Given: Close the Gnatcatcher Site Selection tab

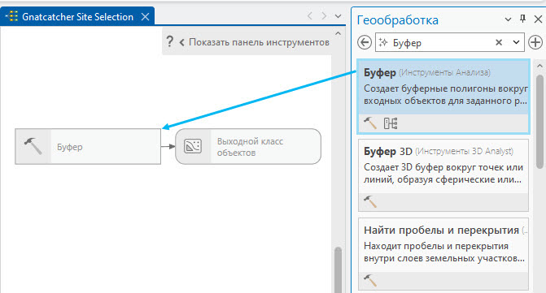Looking at the screenshot, I should point(145,17).
